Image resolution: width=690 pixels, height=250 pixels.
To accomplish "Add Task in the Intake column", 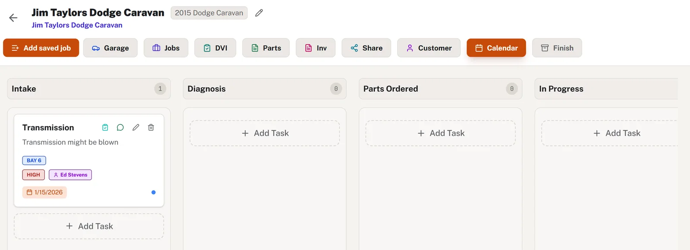I will pyautogui.click(x=89, y=226).
